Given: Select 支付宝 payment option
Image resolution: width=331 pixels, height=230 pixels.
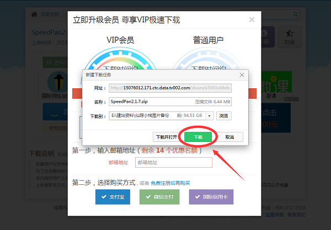Looking at the screenshot, I should pyautogui.click(x=113, y=197).
